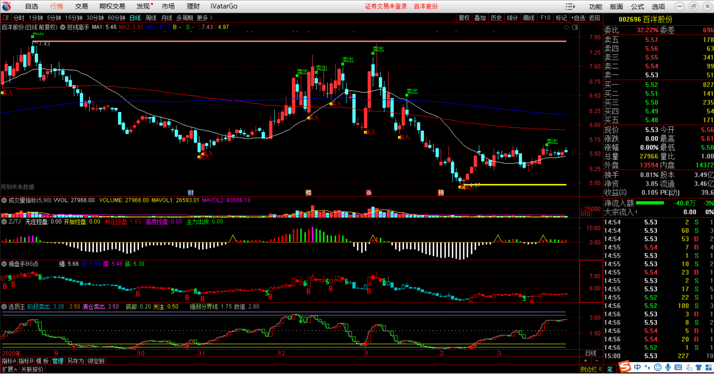
Task: Click the 关联报价 tab at the bottom
Action: pos(32,369)
